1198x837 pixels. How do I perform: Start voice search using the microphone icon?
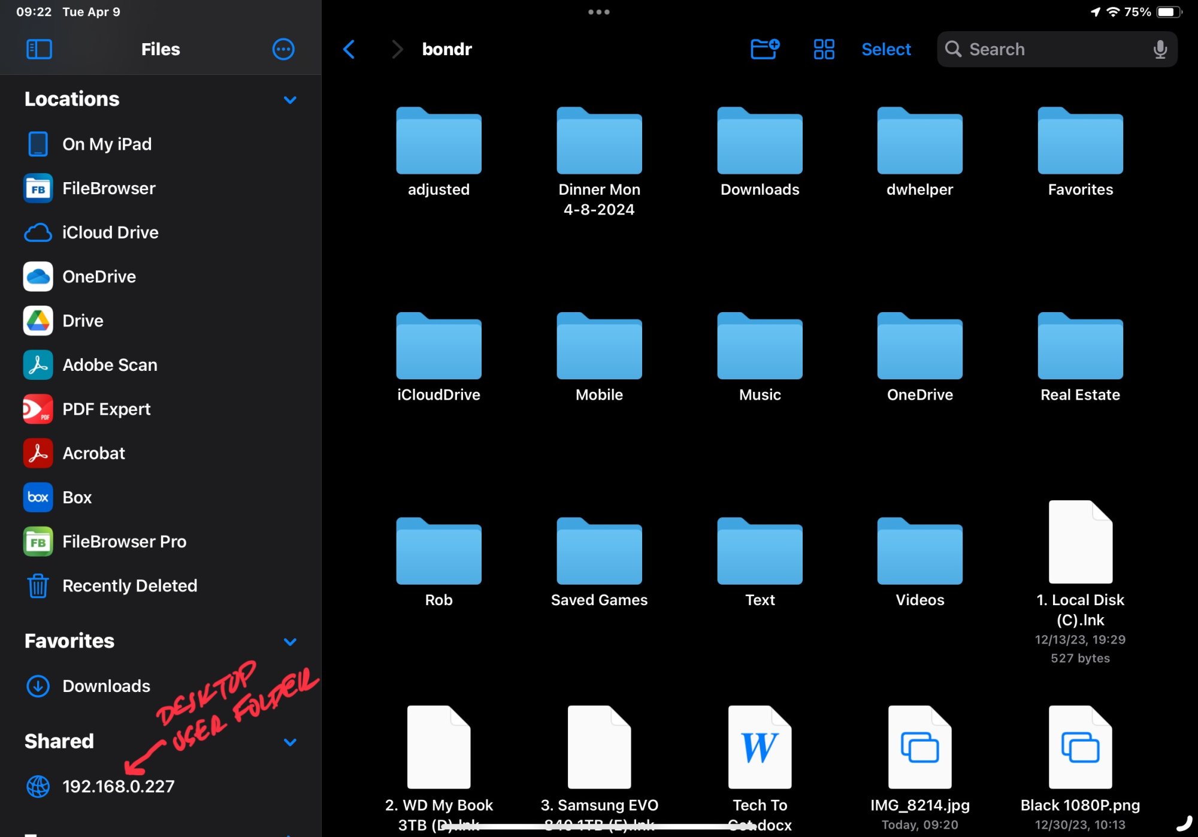(1160, 49)
